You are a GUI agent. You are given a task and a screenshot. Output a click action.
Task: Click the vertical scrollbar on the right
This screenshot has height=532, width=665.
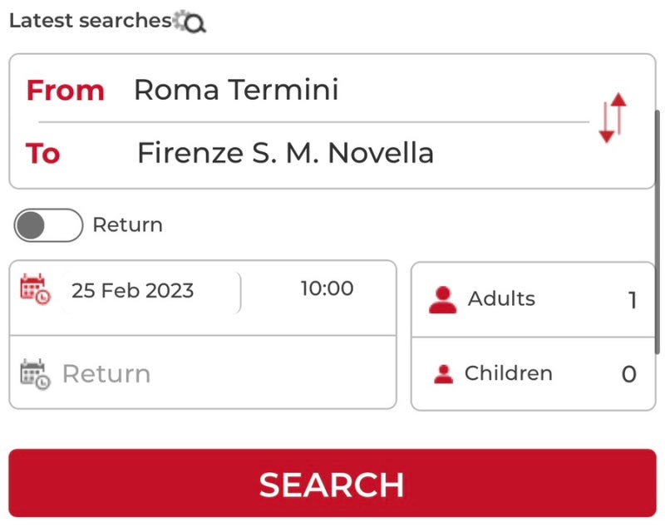click(658, 232)
